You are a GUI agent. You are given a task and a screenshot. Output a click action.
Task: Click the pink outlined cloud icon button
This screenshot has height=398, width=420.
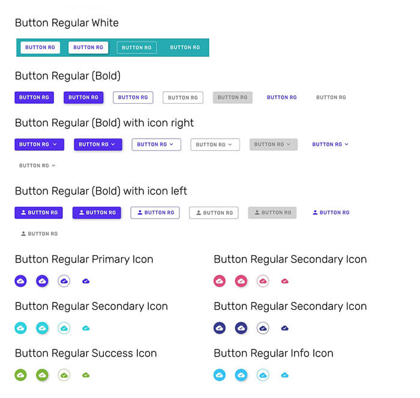tap(263, 281)
